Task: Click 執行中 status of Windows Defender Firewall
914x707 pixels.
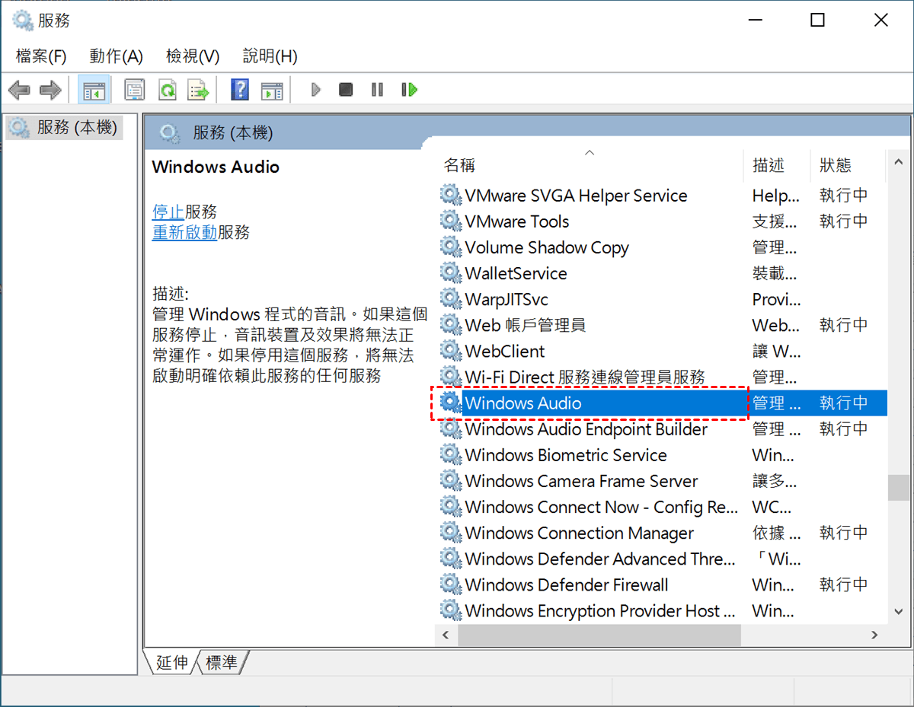Action: (844, 584)
